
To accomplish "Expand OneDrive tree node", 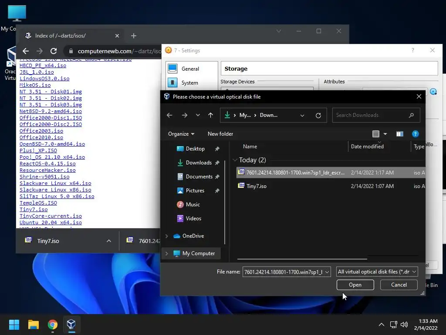I will click(x=167, y=236).
